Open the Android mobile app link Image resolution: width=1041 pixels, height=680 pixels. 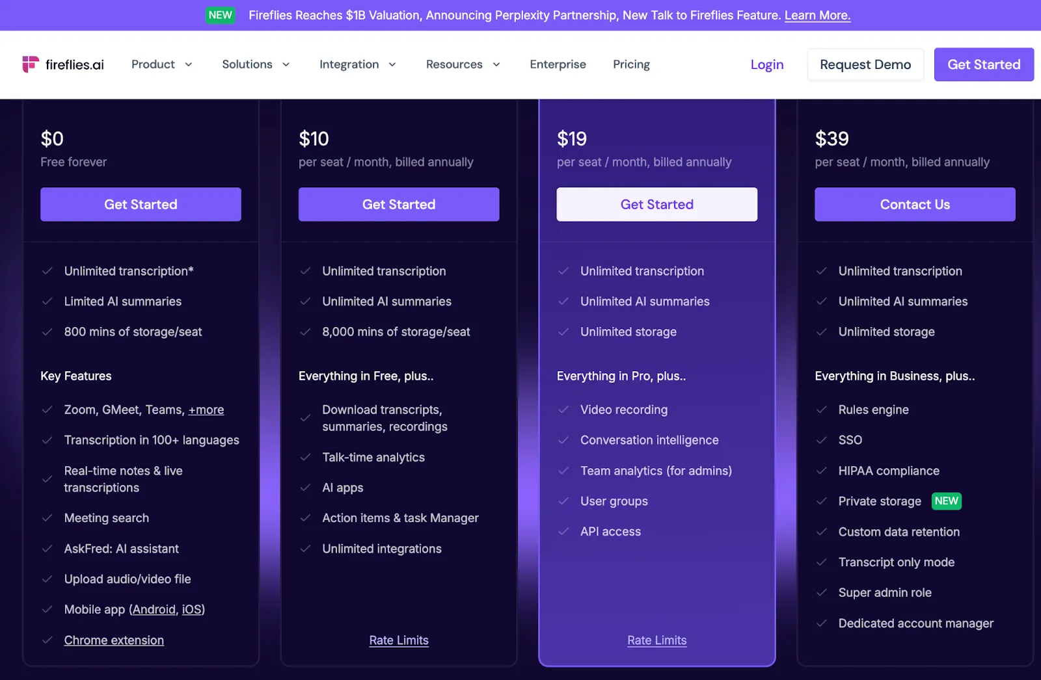(154, 609)
